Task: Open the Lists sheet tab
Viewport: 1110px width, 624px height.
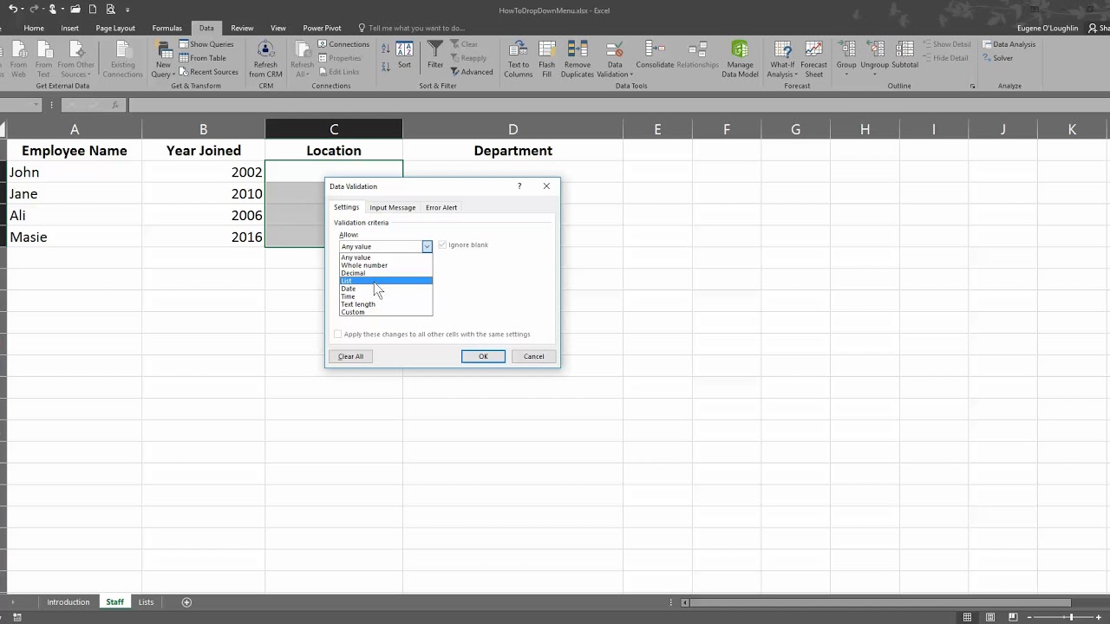Action: [x=146, y=602]
